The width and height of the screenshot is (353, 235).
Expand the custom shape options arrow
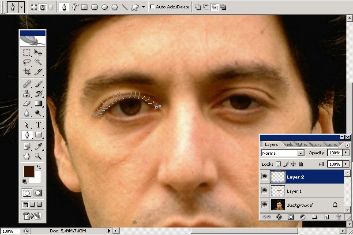pyautogui.click(x=143, y=7)
